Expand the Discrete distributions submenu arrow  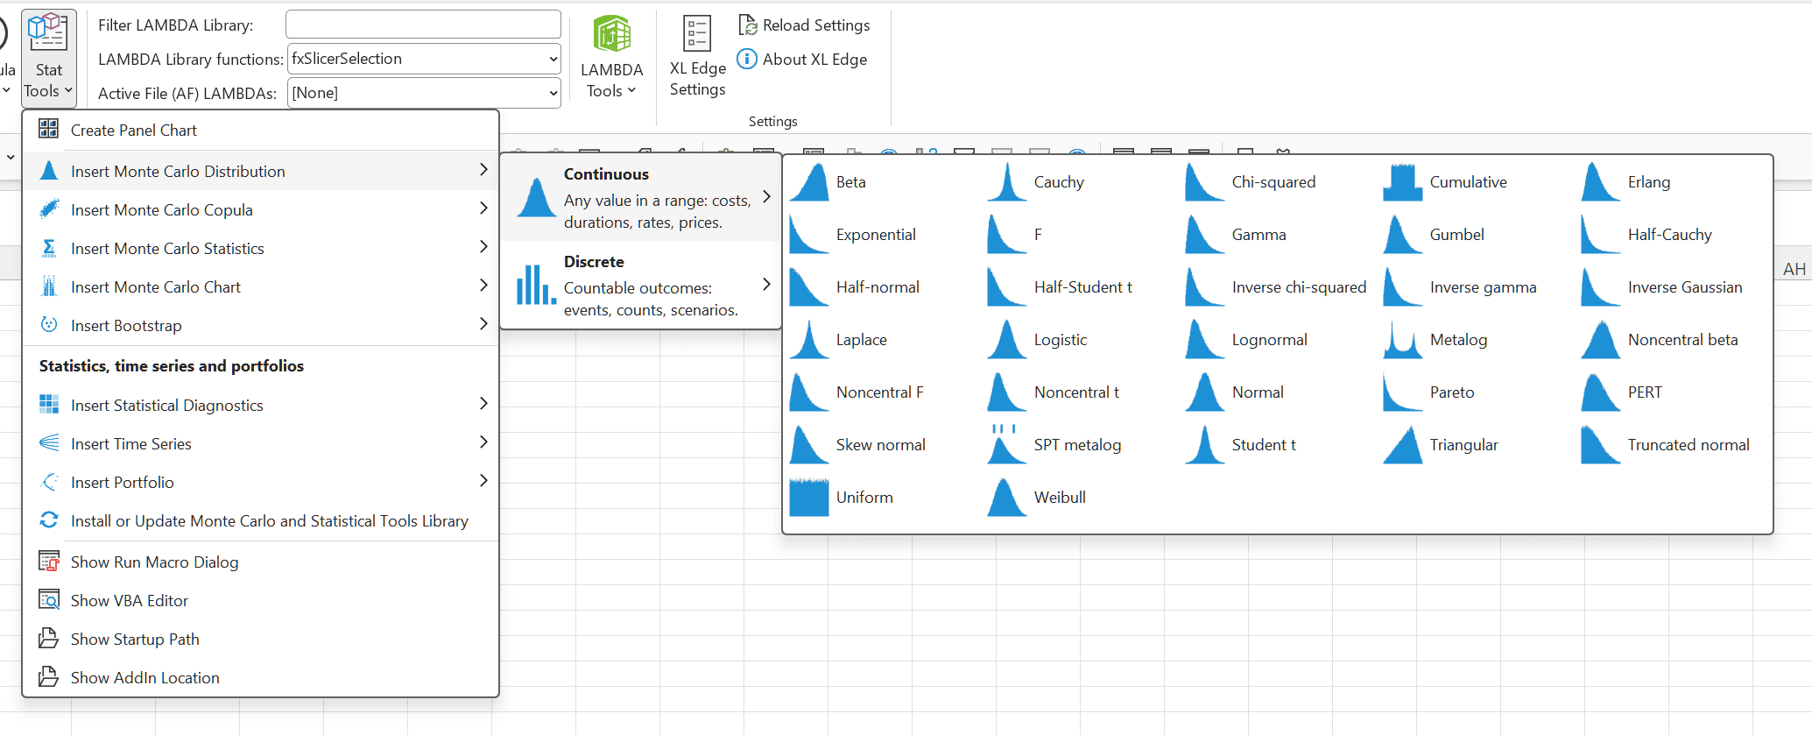click(766, 285)
